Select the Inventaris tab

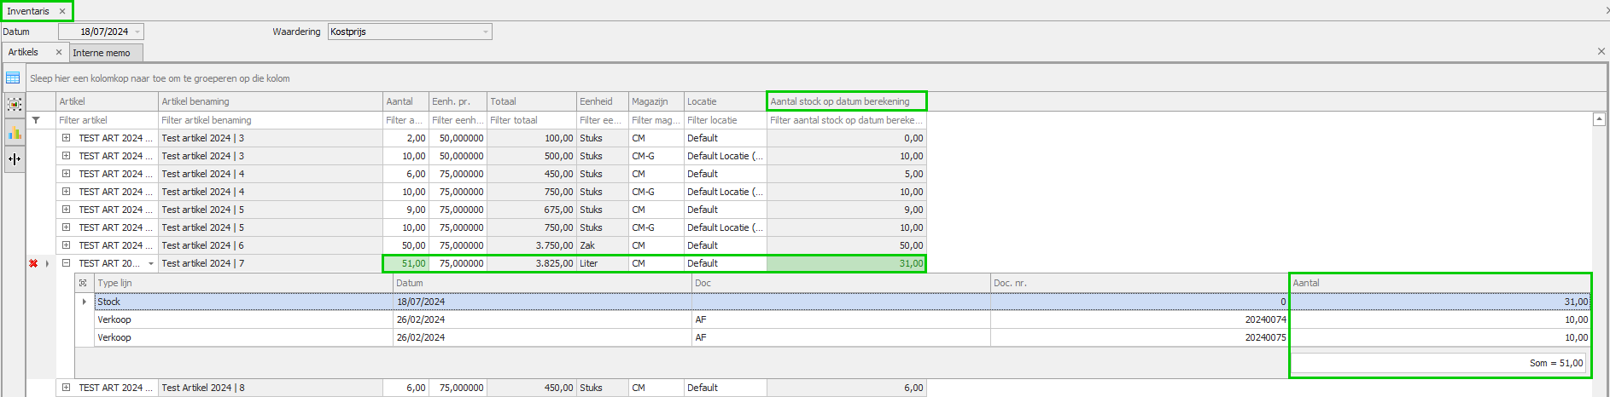(28, 11)
